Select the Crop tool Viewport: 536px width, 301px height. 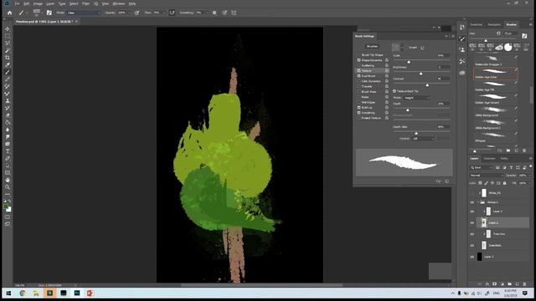pos(8,58)
